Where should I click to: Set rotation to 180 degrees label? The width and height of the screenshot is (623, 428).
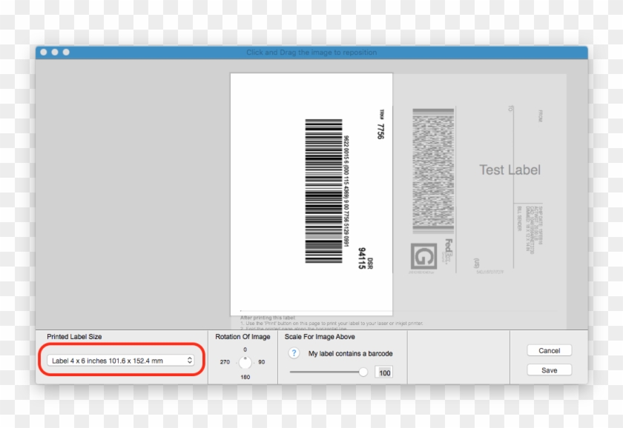[245, 377]
